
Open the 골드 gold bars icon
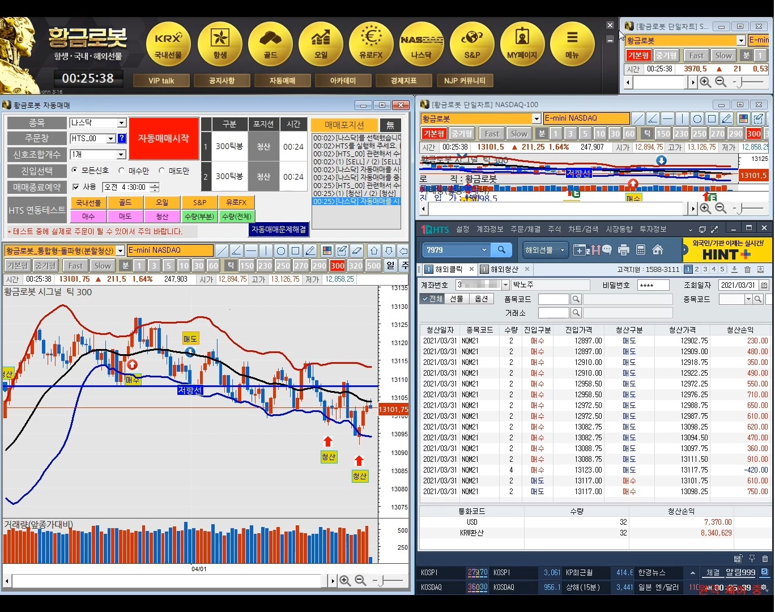point(270,45)
